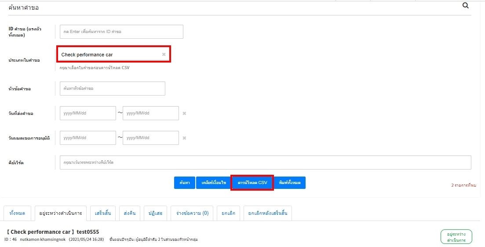Image resolution: width=485 pixels, height=247 pixels.
Task: Open the approval deadline end date picker
Action: [x=150, y=138]
